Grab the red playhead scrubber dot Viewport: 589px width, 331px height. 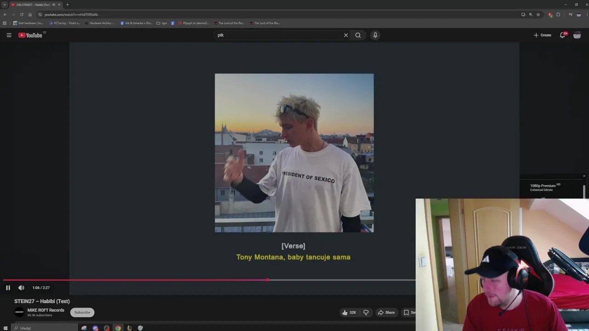(267, 280)
